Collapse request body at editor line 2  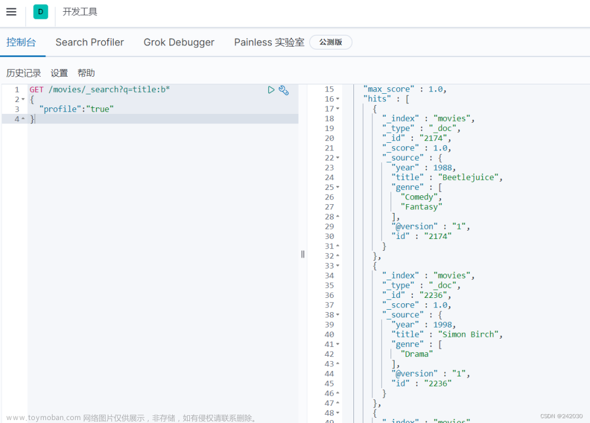[24, 99]
